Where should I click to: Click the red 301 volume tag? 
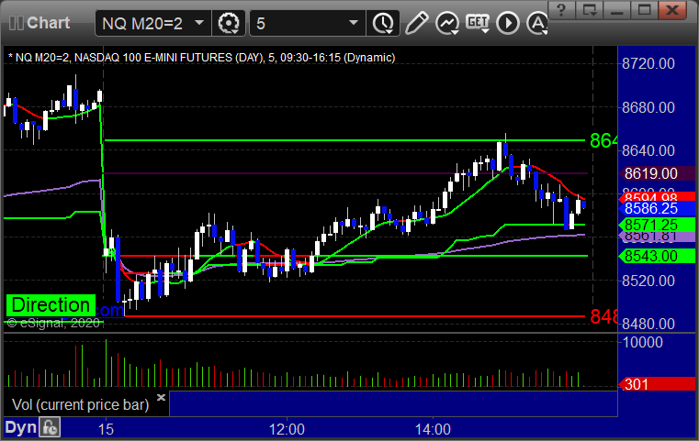tap(656, 383)
